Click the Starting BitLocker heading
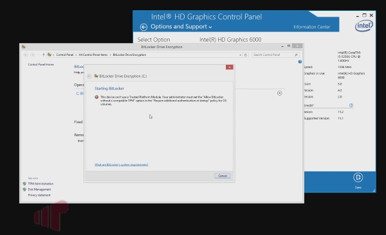Screen dimensions: 386x235 109,89
